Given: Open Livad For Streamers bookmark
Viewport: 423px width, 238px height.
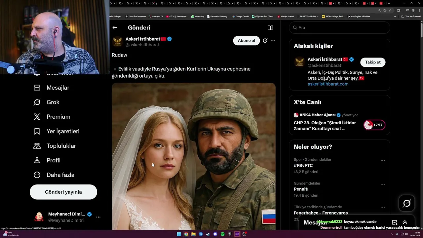Looking at the screenshot, I should [x=135, y=16].
